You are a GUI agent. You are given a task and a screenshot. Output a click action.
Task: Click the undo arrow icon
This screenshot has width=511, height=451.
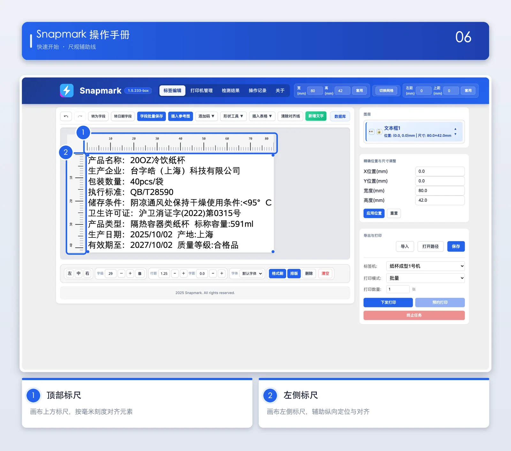(x=66, y=116)
